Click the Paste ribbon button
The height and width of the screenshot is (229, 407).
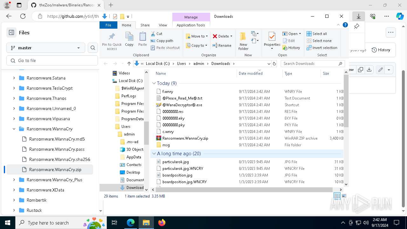click(x=142, y=40)
